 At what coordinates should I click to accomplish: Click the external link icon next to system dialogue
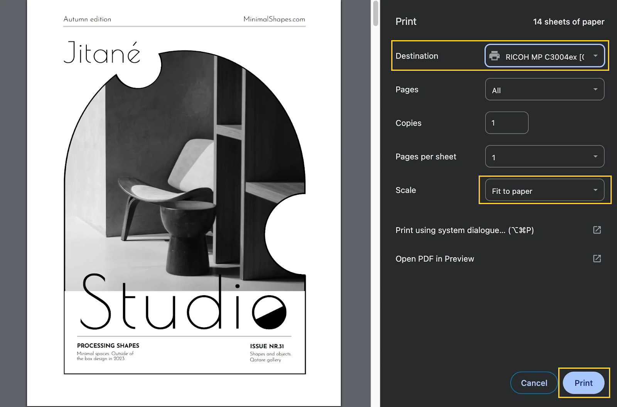[x=597, y=230]
